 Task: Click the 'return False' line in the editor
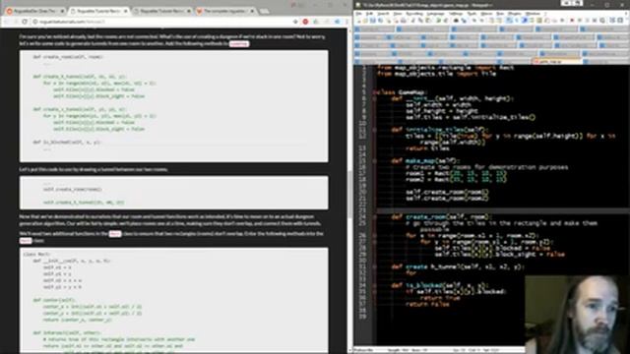(x=427, y=304)
